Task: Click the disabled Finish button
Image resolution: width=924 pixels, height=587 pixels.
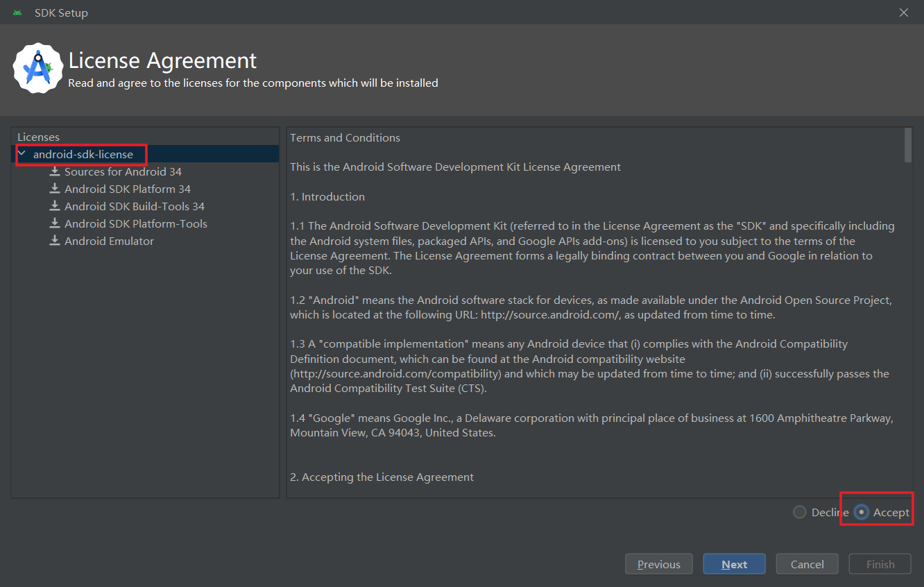Action: click(x=880, y=564)
